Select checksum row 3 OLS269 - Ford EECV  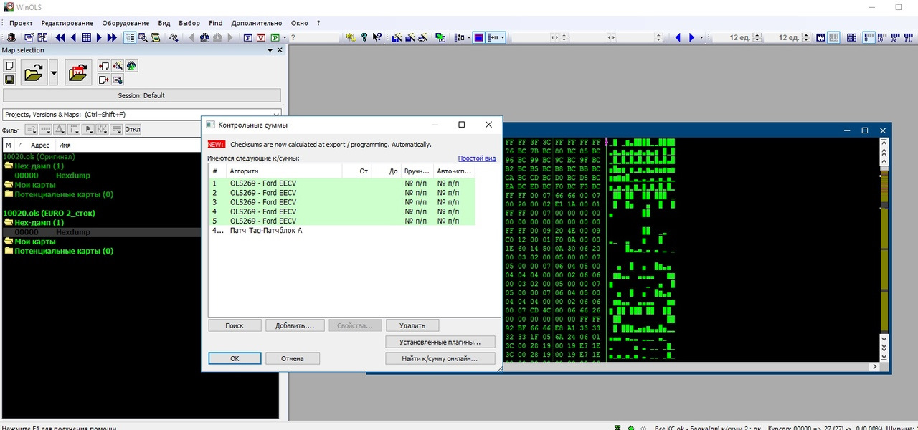341,202
